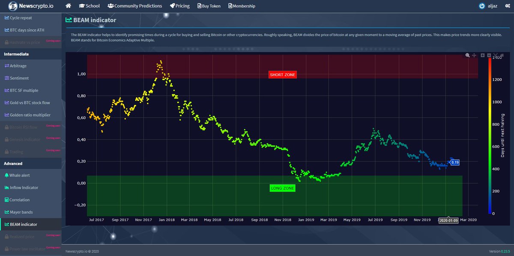Image resolution: width=514 pixels, height=256 pixels.
Task: Open Gold vs BTC stock flow
Action: pyautogui.click(x=31, y=103)
